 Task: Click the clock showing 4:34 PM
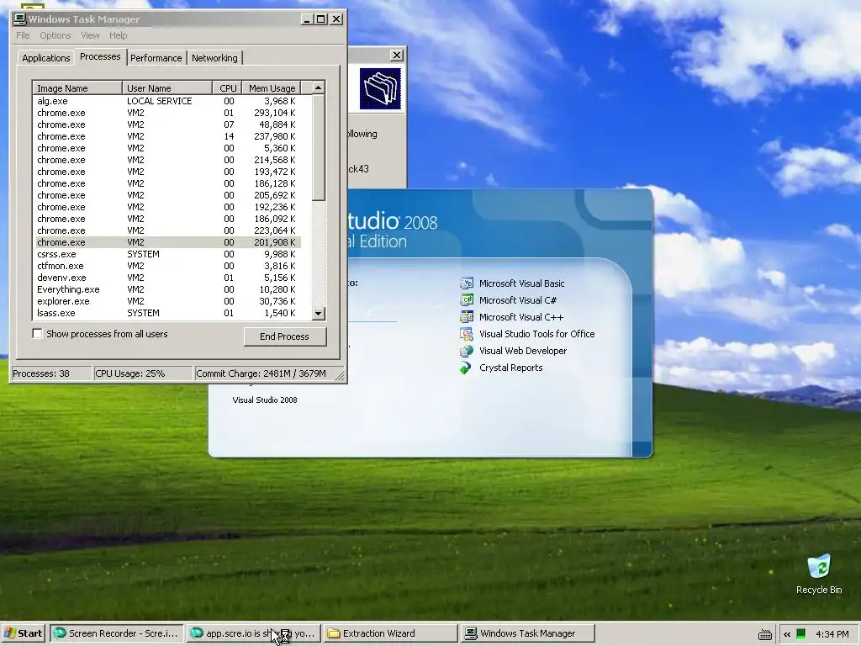tap(832, 634)
